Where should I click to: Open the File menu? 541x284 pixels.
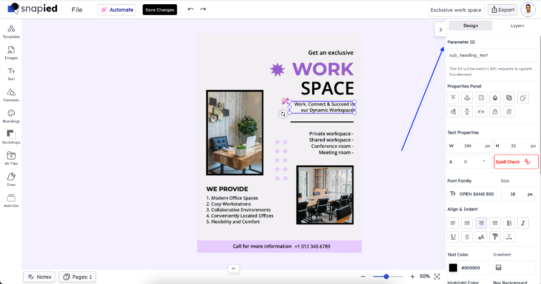(x=77, y=10)
